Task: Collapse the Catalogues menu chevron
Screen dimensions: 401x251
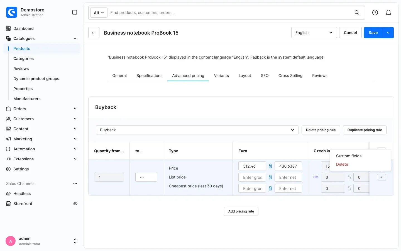Action: tap(75, 38)
